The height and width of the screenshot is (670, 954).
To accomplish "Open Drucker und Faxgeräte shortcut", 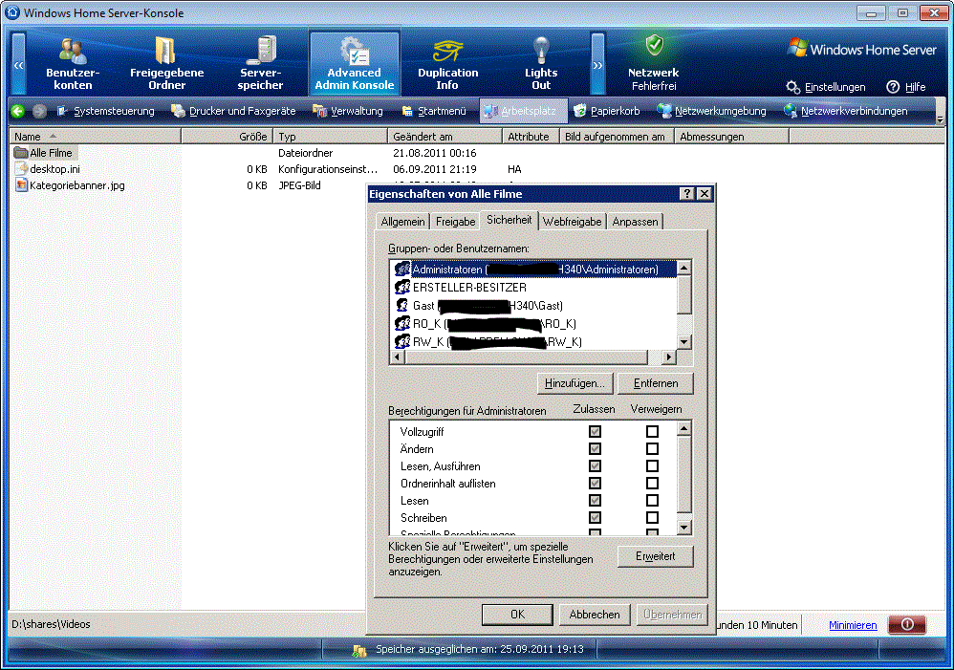I will (233, 111).
